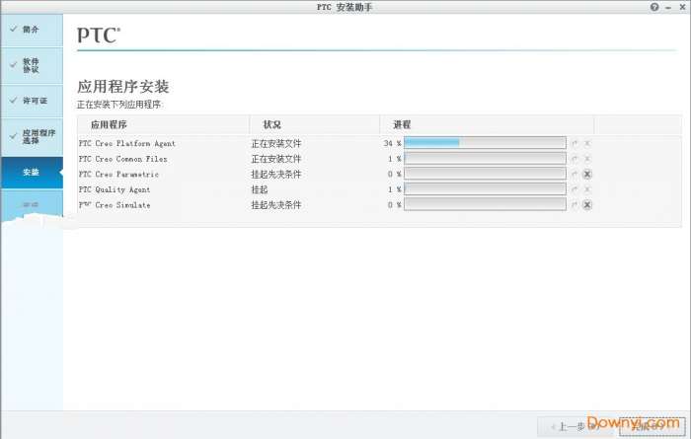Image resolution: width=691 pixels, height=439 pixels.
Task: Go to the 许可证 step in sidebar
Action: pos(32,101)
